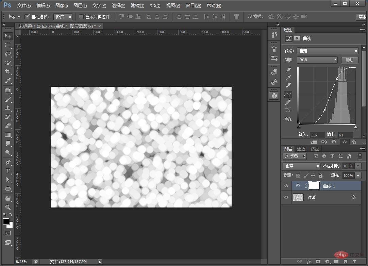
Task: Select the Horizontal Type tool
Action: point(8,171)
